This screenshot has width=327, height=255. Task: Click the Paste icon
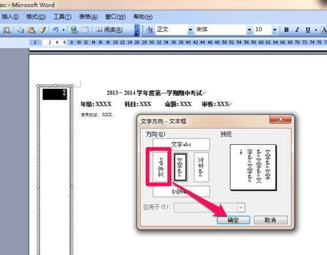tap(31, 30)
